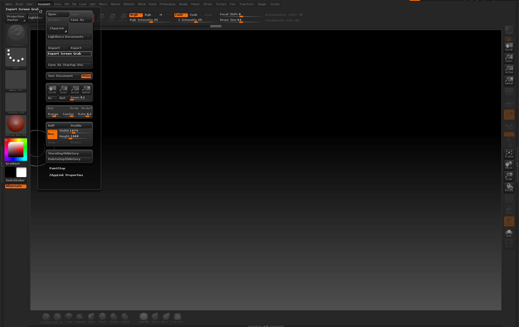Open Projection Master
This screenshot has width=519, height=327.
[x=16, y=18]
